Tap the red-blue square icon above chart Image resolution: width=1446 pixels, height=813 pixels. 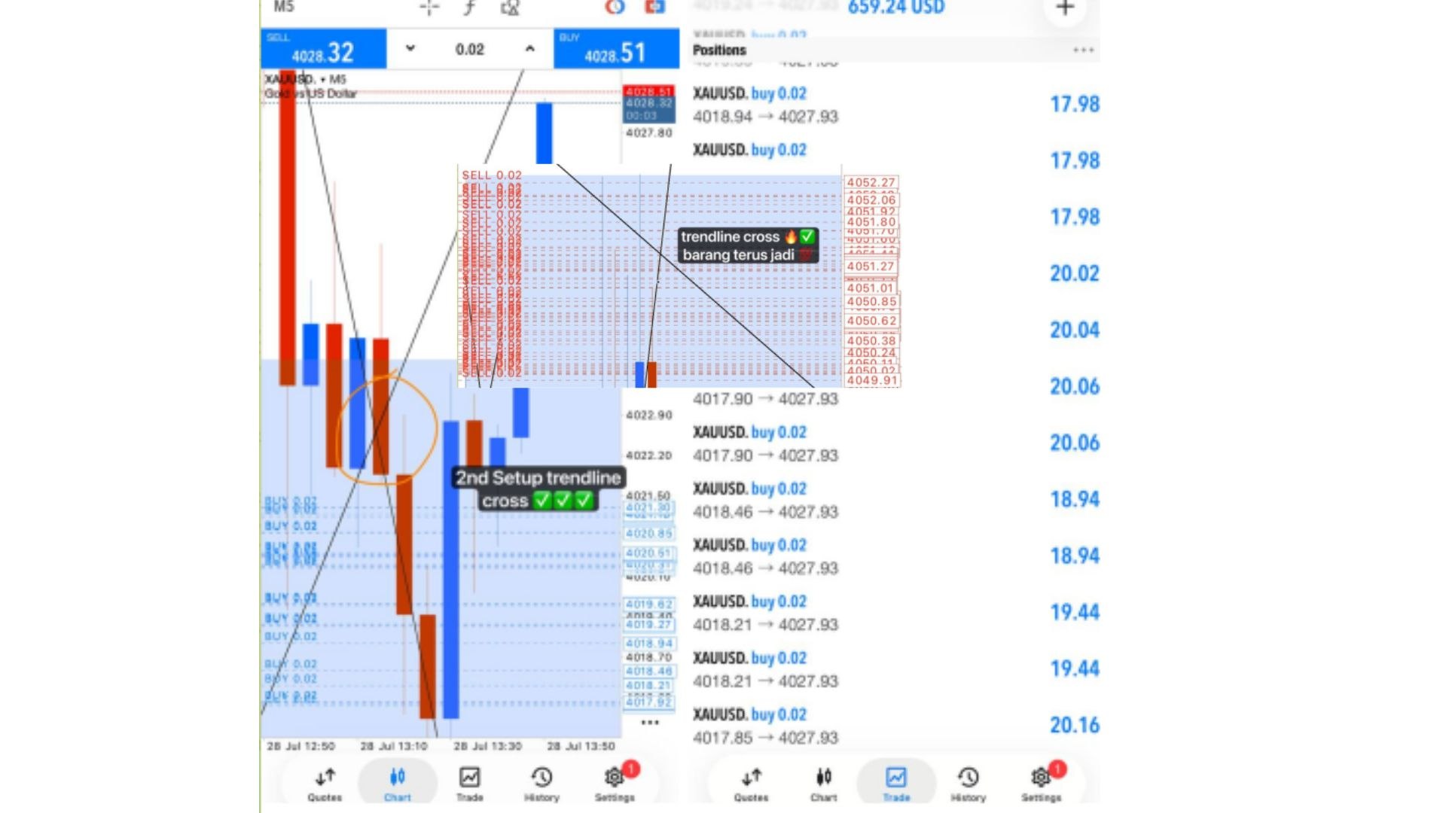tap(654, 7)
